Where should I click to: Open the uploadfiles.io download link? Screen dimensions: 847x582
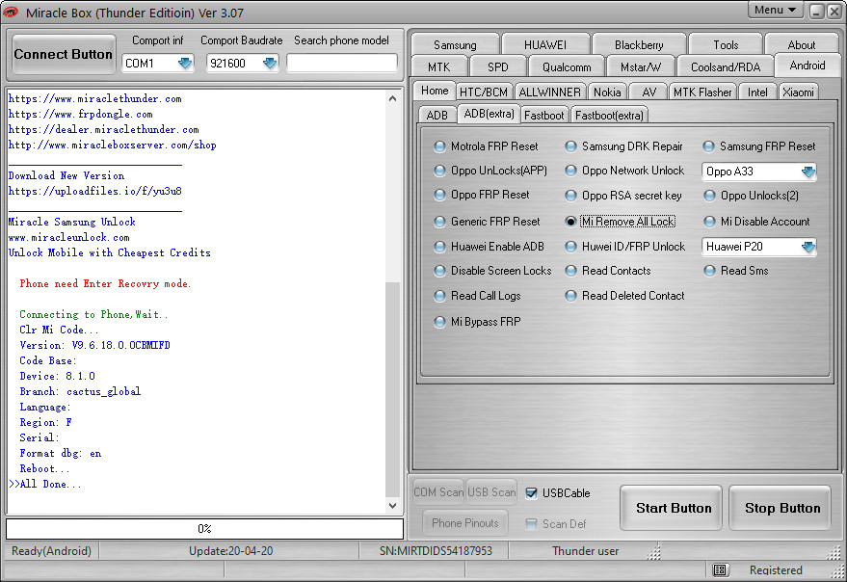click(x=95, y=191)
